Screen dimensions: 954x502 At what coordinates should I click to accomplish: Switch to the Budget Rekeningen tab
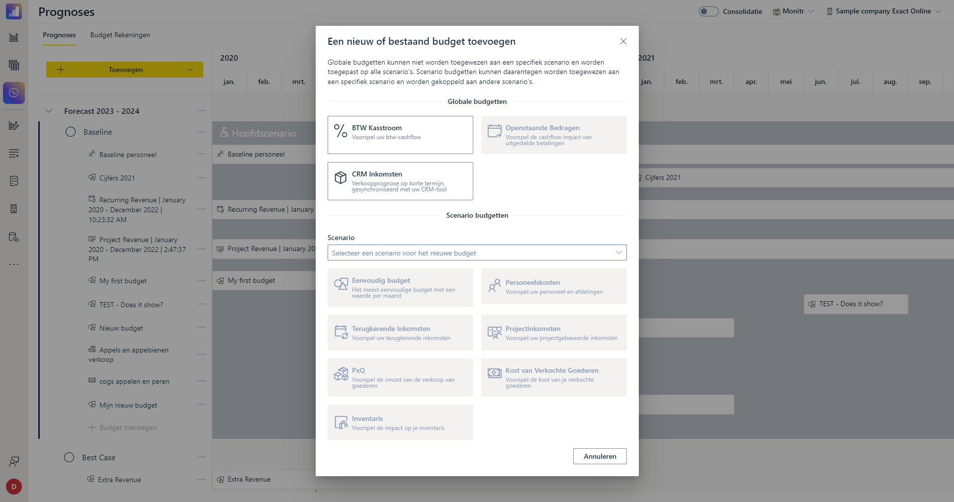(120, 35)
